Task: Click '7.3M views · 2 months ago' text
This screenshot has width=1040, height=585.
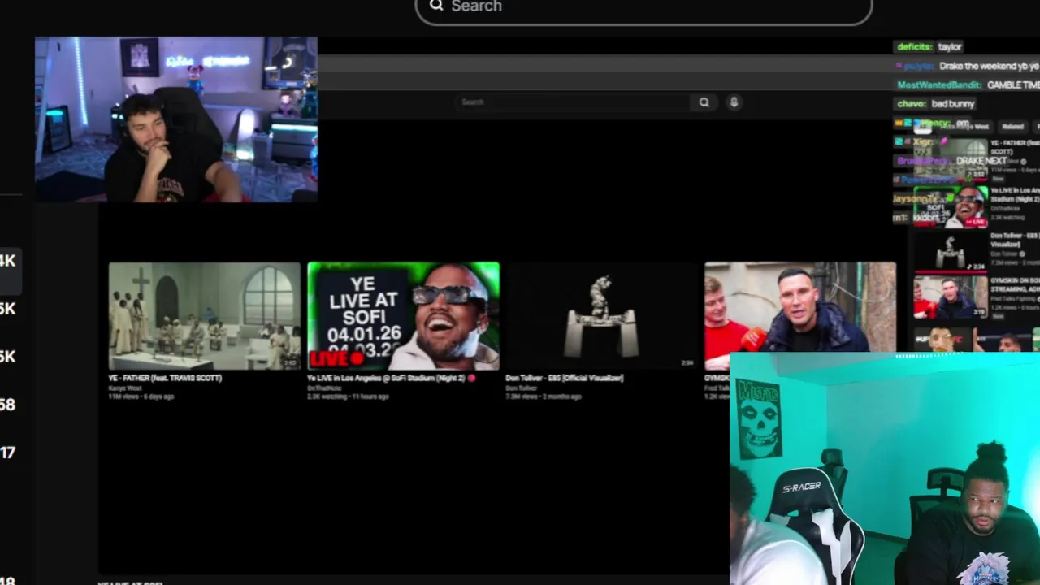Action: click(x=543, y=396)
